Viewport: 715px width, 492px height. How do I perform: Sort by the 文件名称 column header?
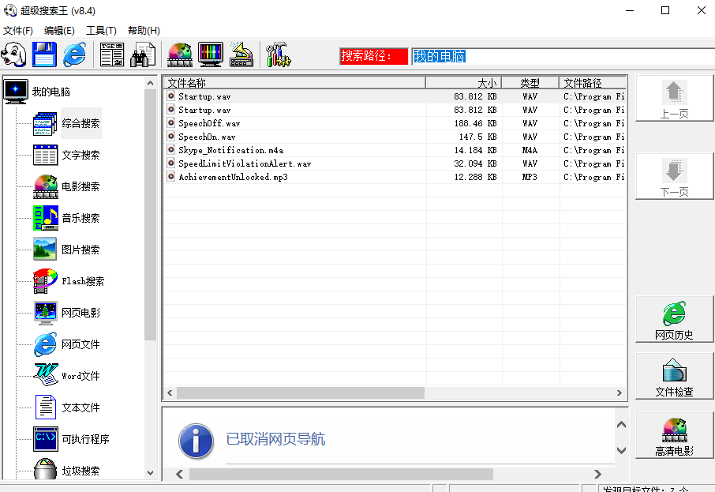pos(294,83)
